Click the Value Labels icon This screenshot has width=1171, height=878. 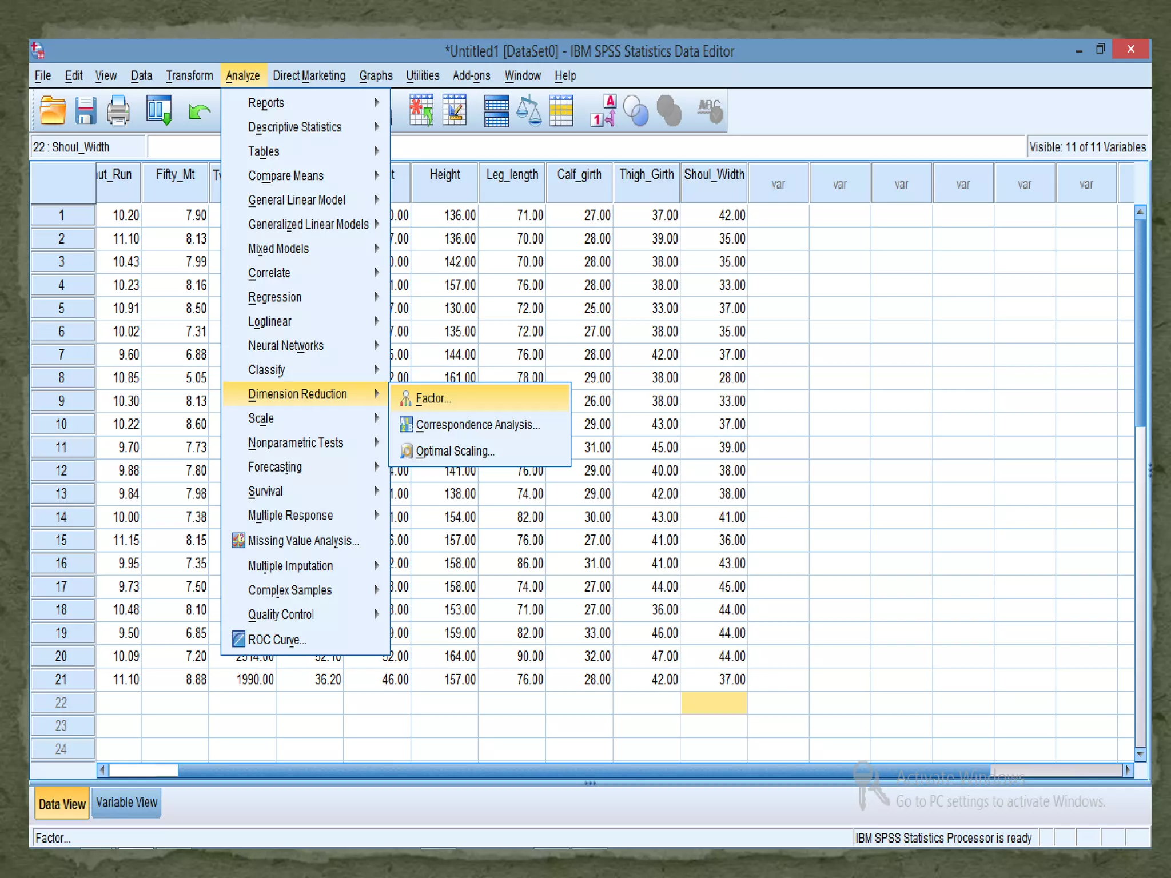pyautogui.click(x=603, y=110)
